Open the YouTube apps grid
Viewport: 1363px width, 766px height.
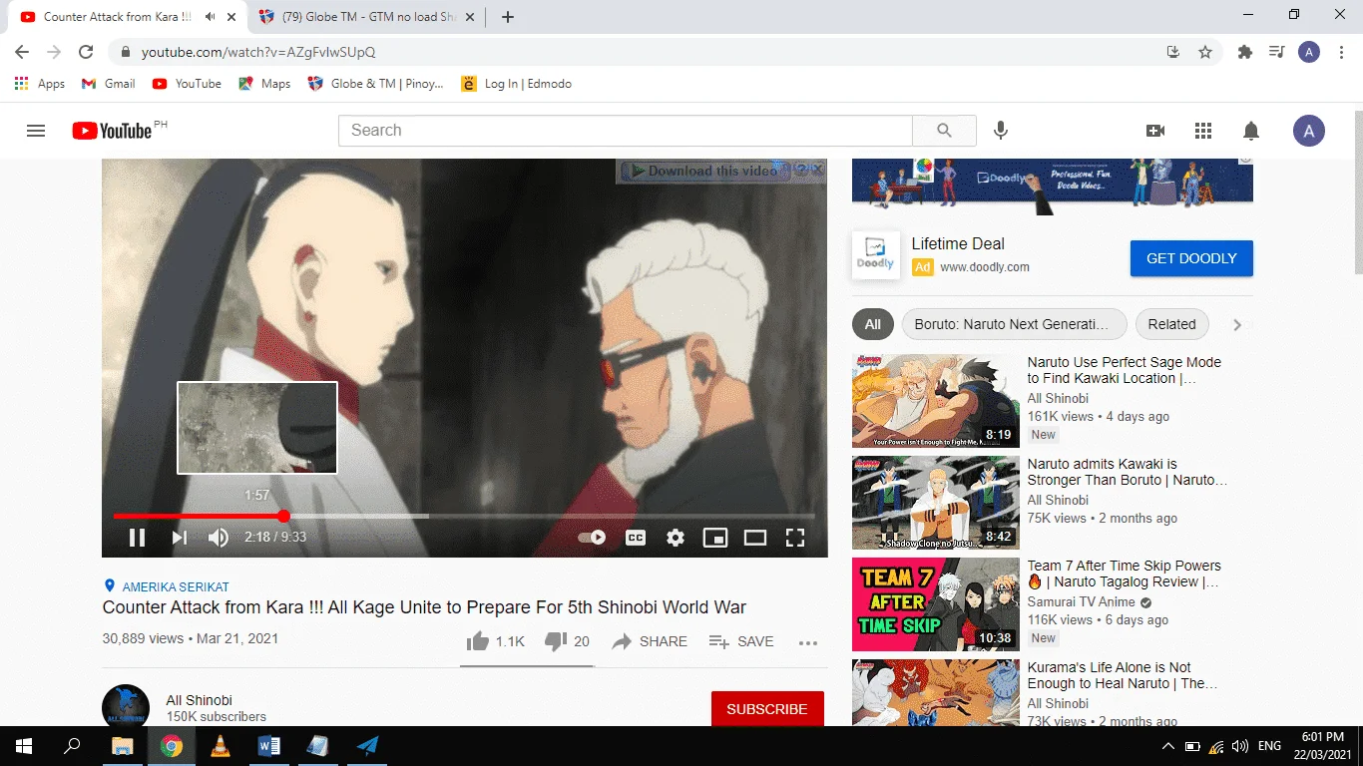1203,131
